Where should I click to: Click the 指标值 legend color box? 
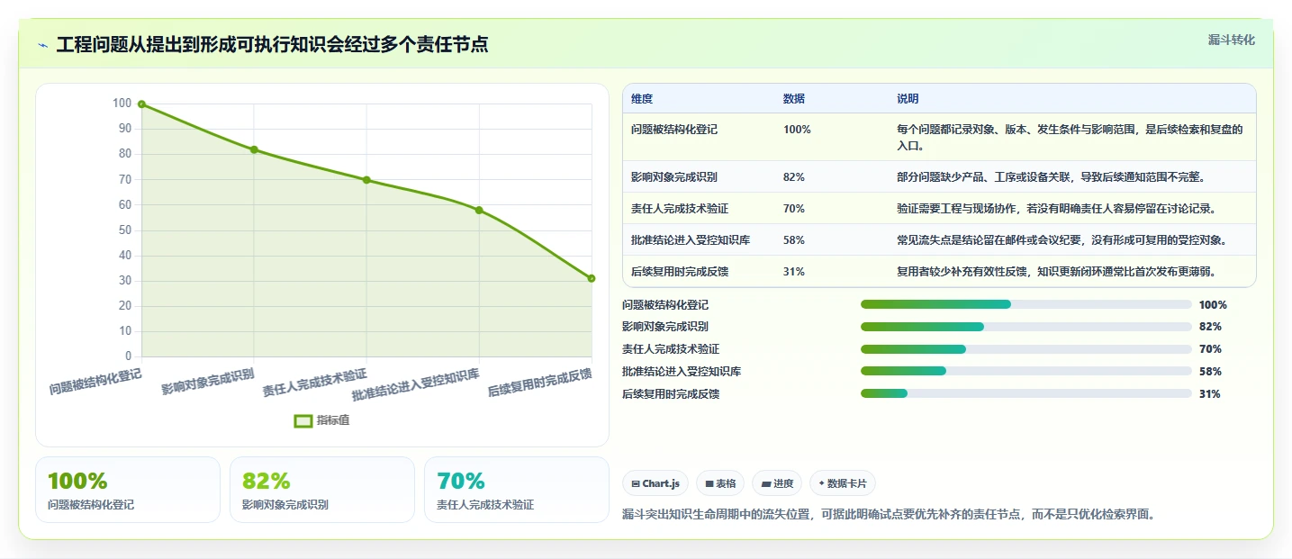[303, 420]
